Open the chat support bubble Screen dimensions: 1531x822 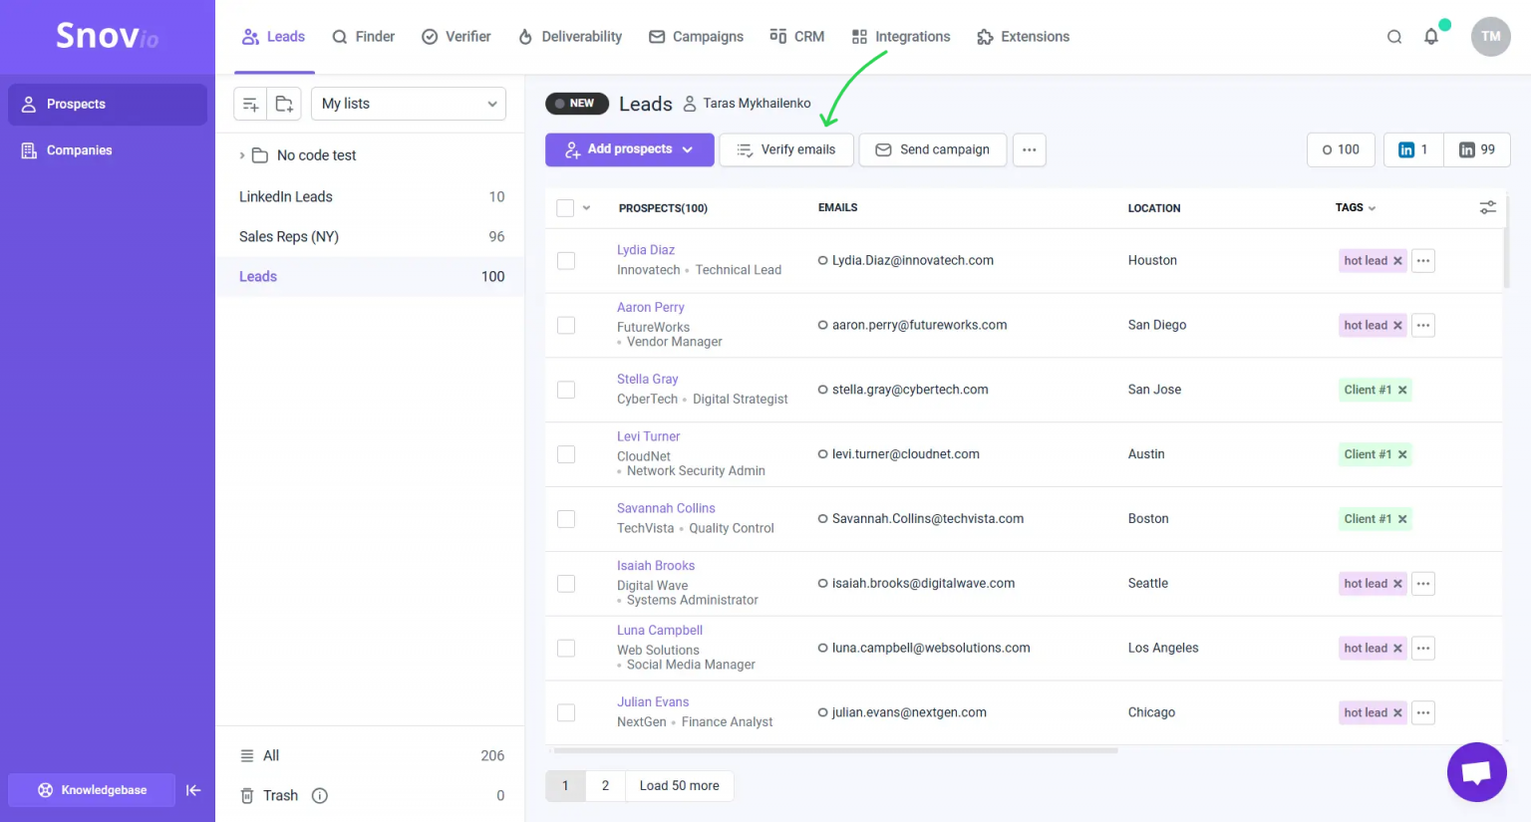1476,772
